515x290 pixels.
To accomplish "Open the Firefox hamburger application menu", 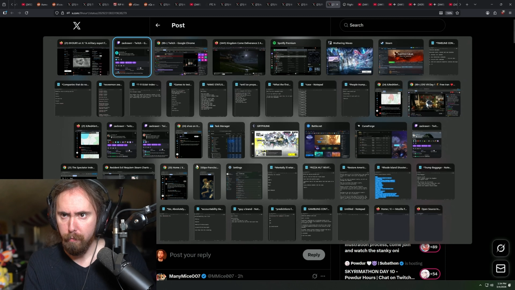I will [510, 13].
